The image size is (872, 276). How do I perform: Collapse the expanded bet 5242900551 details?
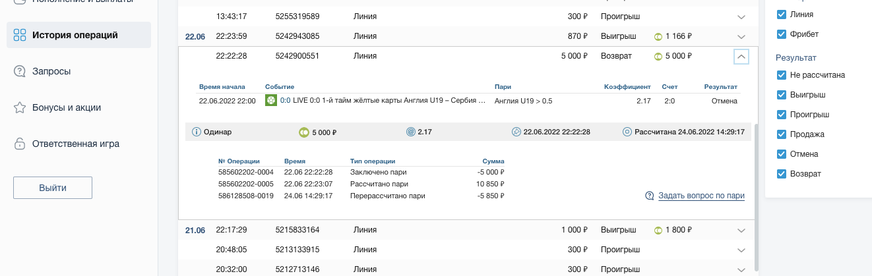click(x=741, y=57)
